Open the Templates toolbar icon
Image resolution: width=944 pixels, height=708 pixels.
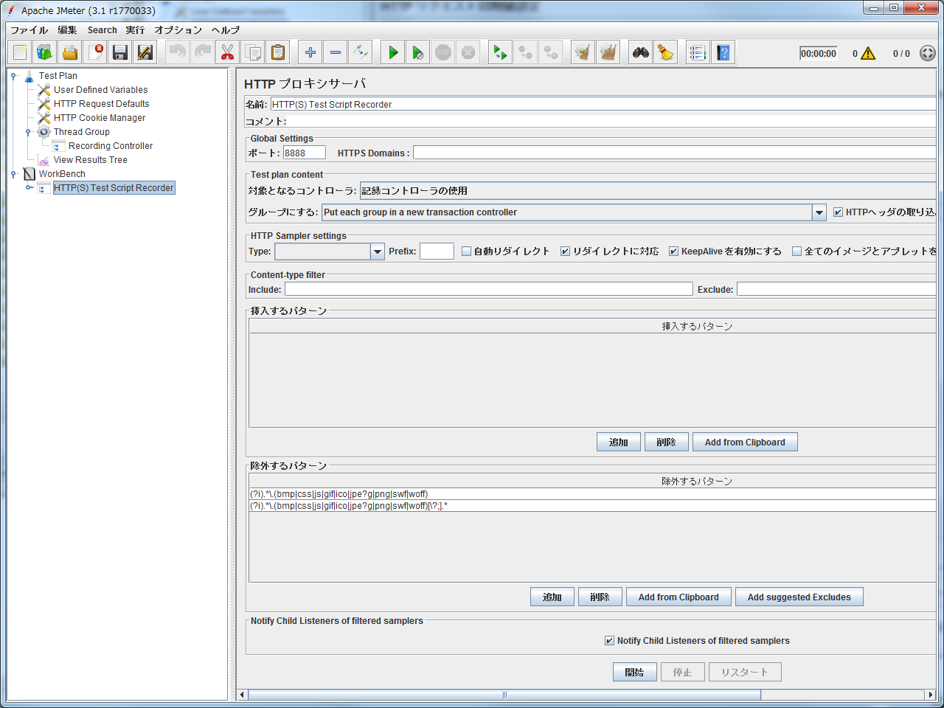click(x=46, y=52)
